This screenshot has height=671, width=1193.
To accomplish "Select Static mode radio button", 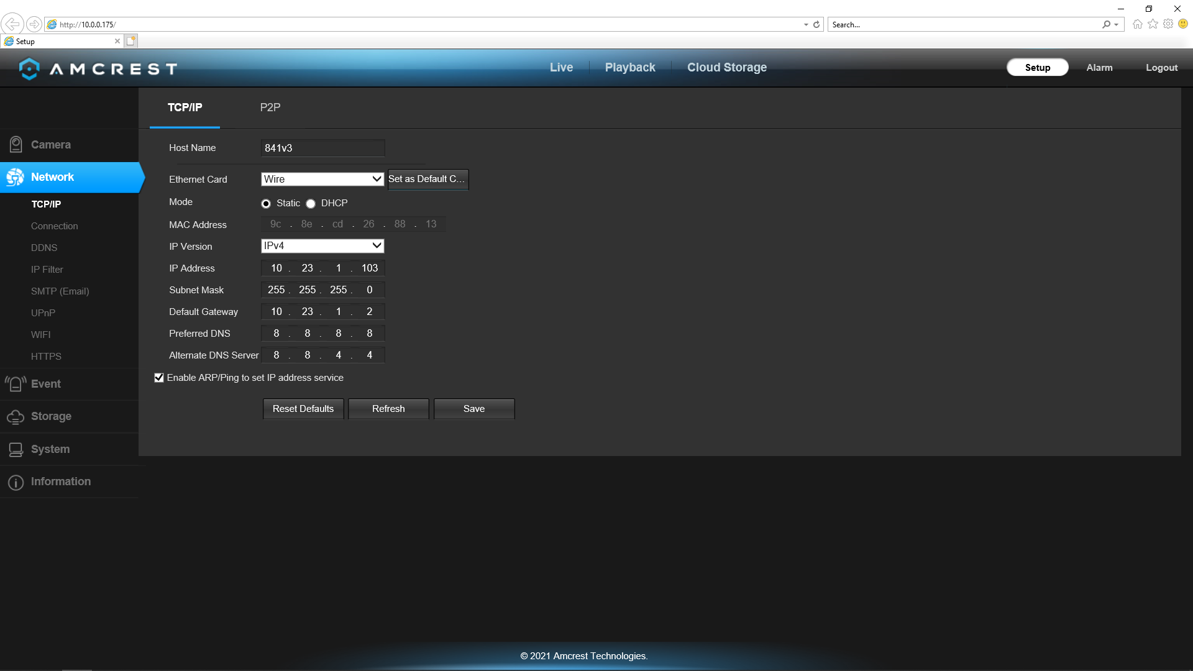I will tap(266, 204).
